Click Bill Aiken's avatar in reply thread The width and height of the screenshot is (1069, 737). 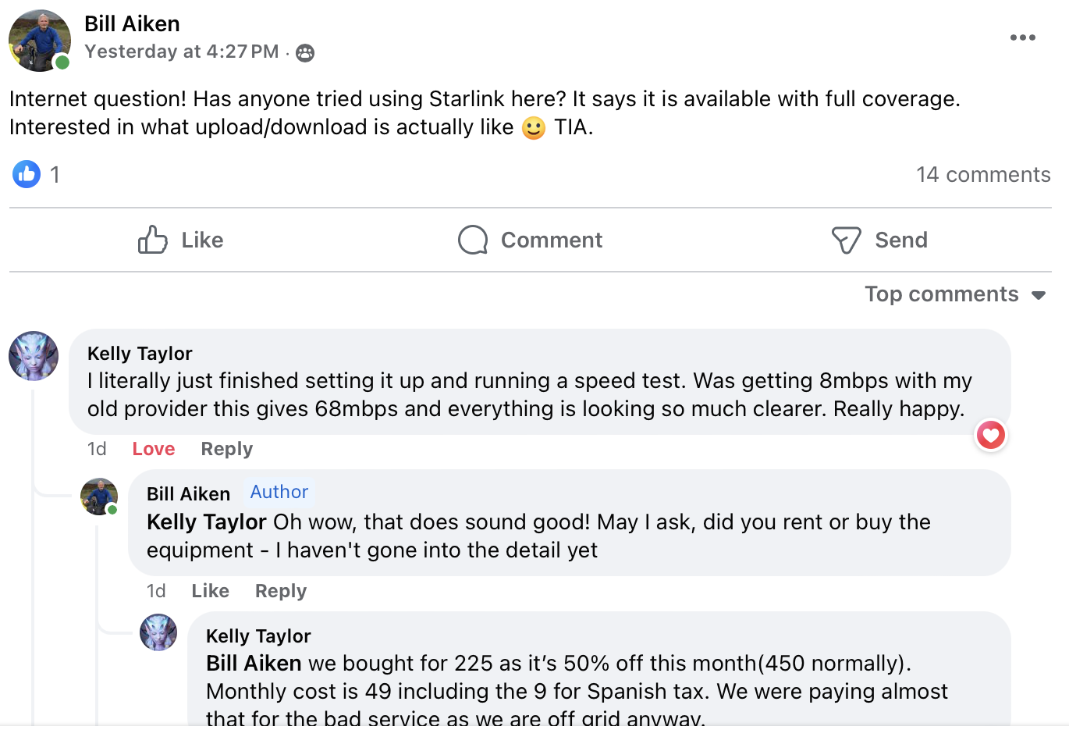[99, 497]
